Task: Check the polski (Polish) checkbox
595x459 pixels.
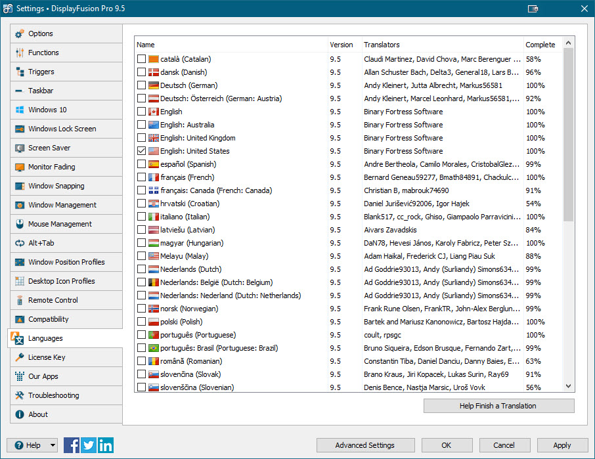Action: 142,322
